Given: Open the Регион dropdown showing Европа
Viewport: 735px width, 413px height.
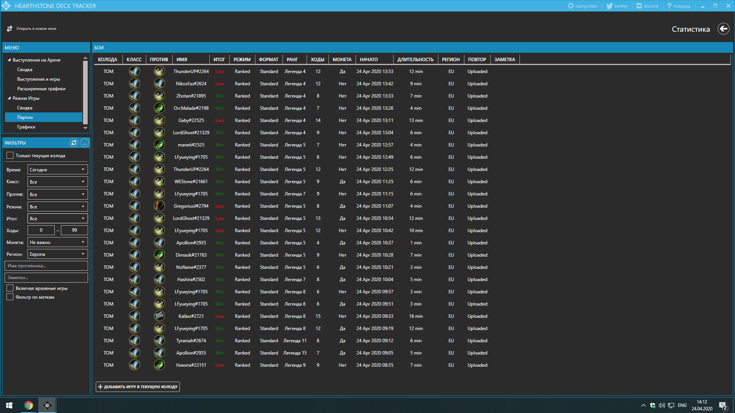Looking at the screenshot, I should point(57,254).
